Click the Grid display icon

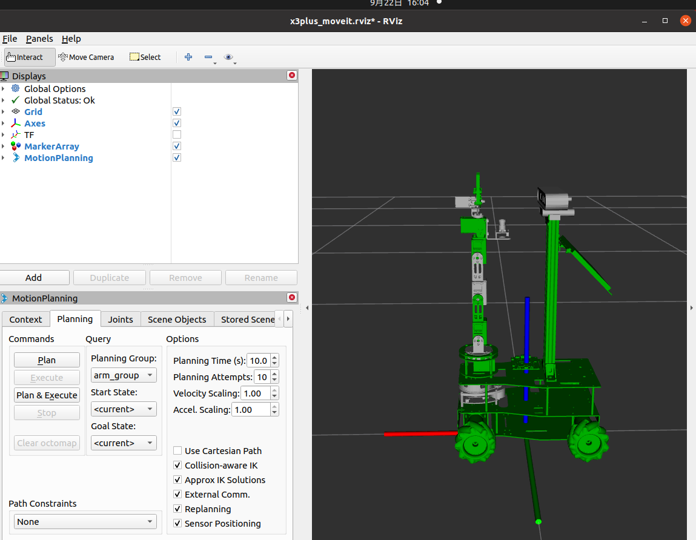coord(16,112)
